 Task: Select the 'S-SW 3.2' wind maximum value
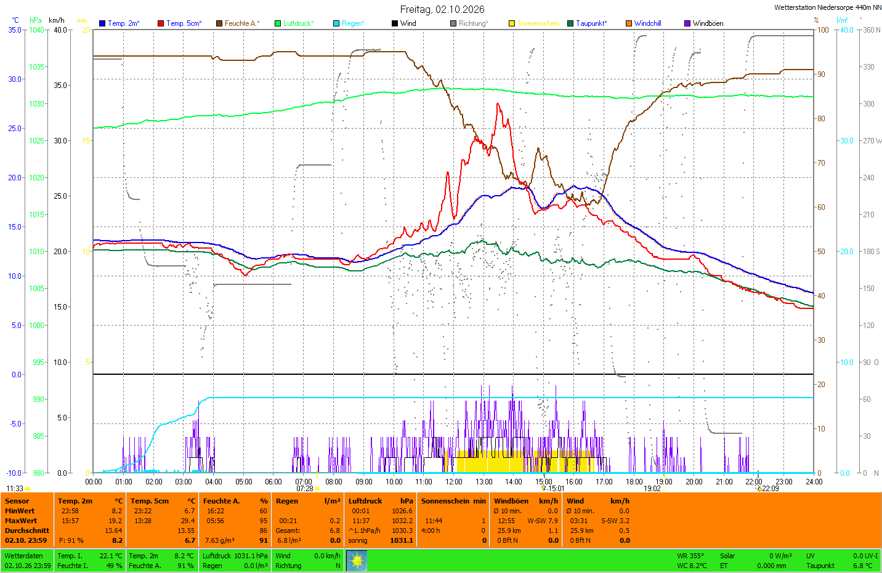click(x=615, y=521)
